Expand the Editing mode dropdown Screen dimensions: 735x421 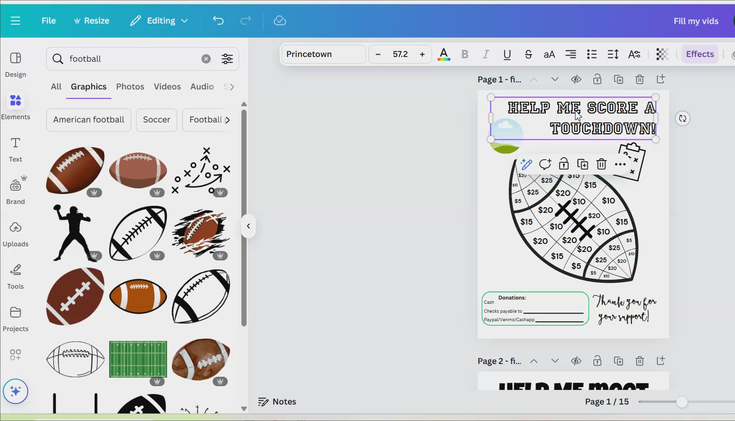coord(159,21)
